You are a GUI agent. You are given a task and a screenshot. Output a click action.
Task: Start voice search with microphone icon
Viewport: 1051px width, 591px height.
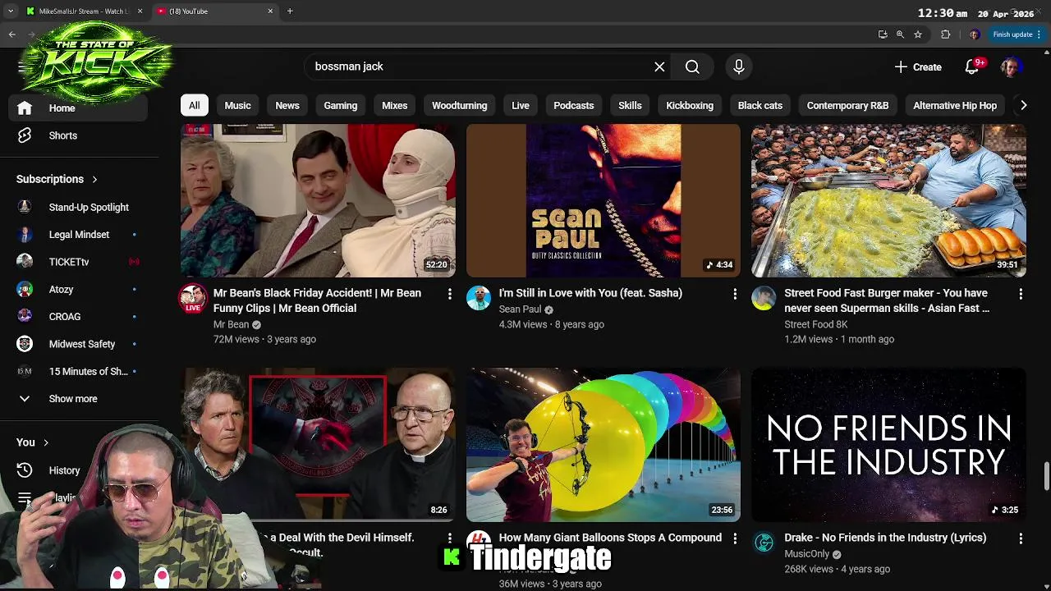[739, 66]
